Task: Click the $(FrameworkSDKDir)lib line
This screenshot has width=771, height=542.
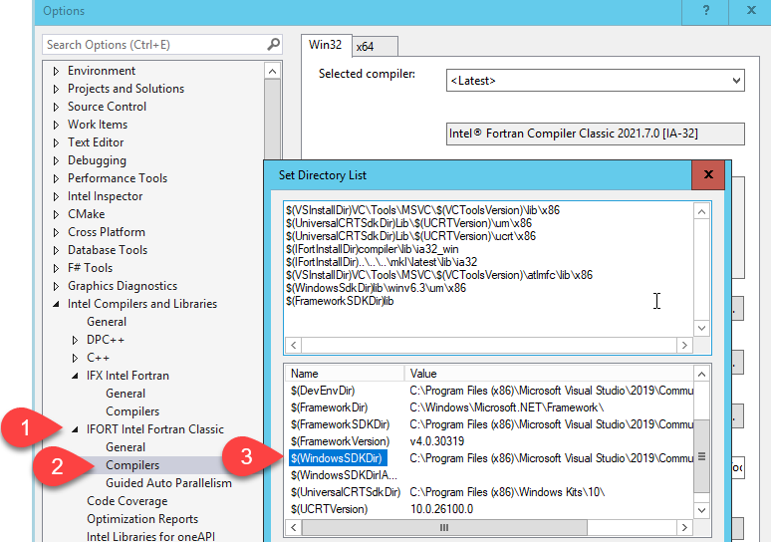Action: 340,301
